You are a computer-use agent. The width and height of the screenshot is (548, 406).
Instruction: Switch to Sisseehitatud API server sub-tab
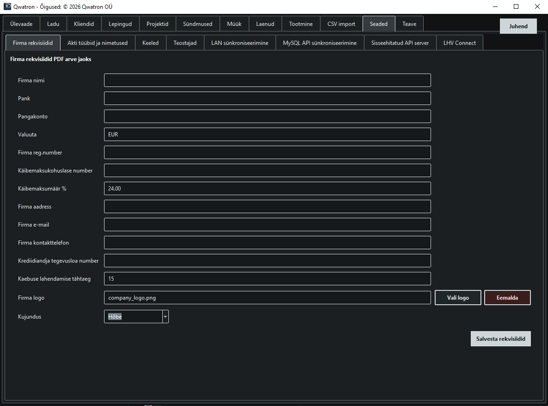click(x=400, y=43)
